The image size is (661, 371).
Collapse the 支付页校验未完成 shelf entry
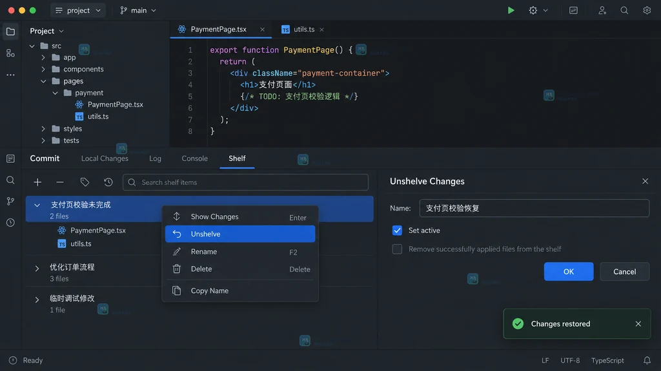pos(37,205)
